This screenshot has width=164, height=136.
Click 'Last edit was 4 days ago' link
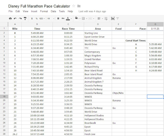coord(92,11)
